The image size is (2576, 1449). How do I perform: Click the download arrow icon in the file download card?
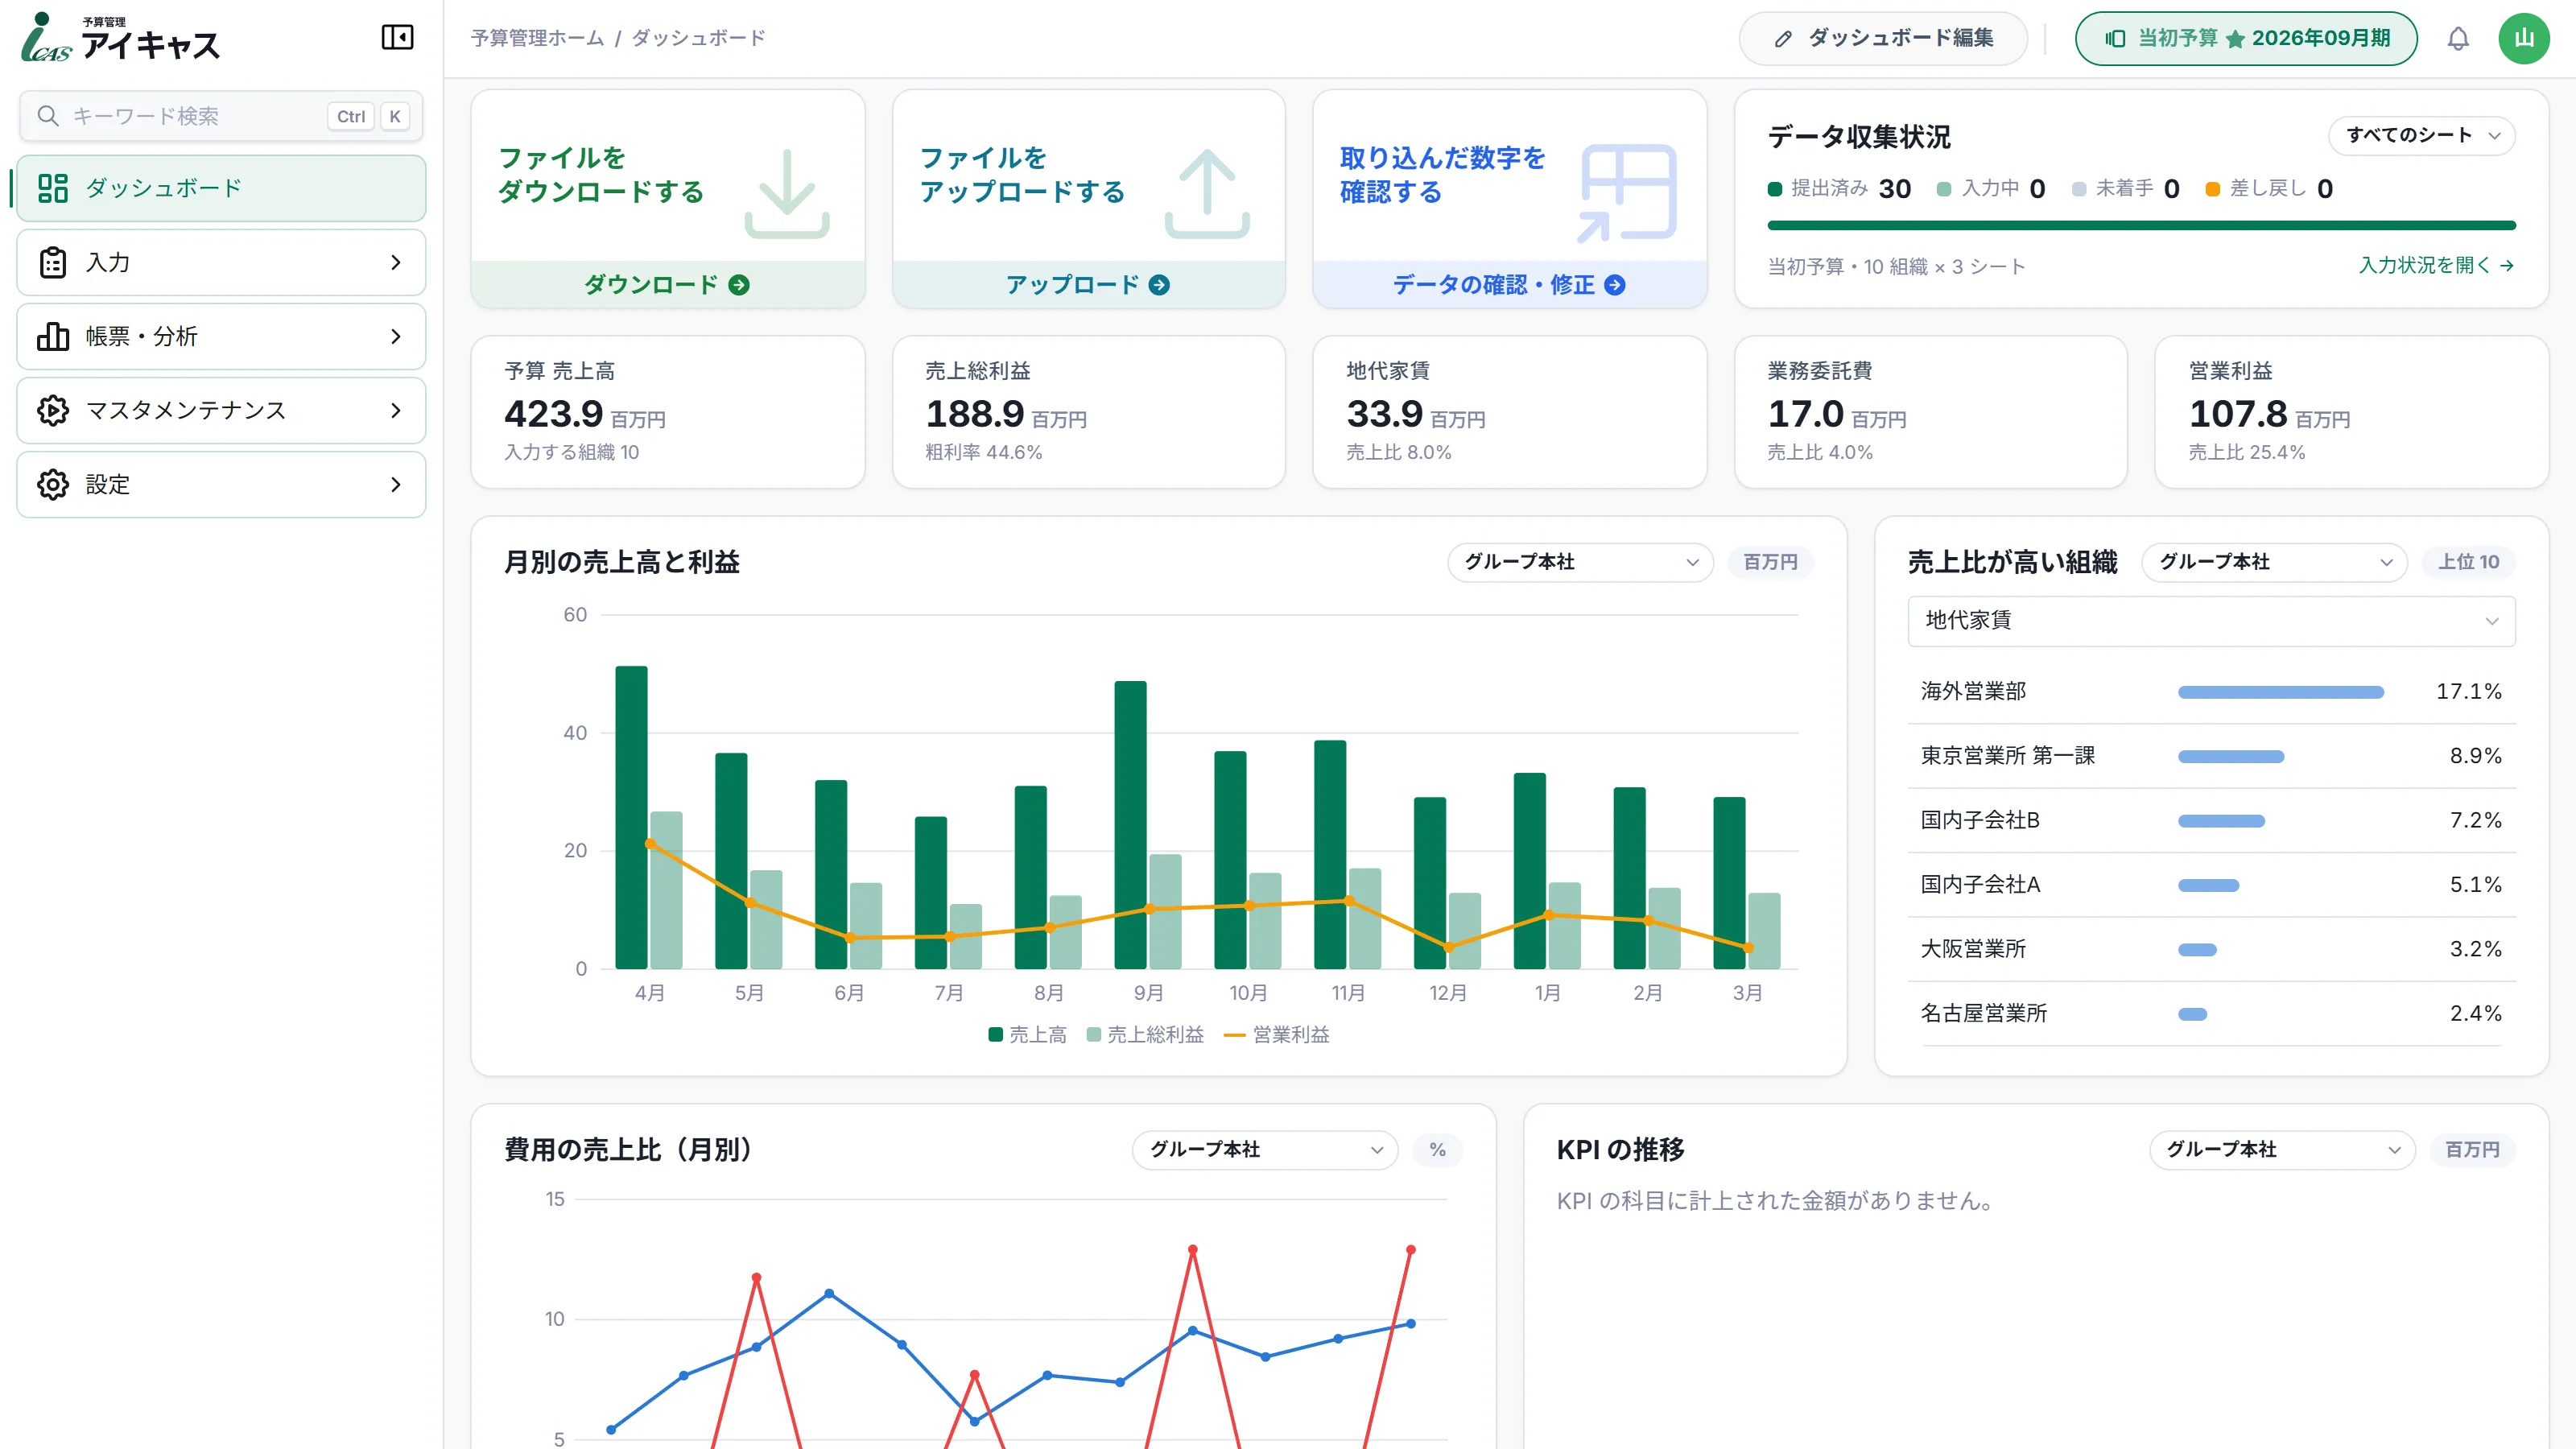point(787,193)
